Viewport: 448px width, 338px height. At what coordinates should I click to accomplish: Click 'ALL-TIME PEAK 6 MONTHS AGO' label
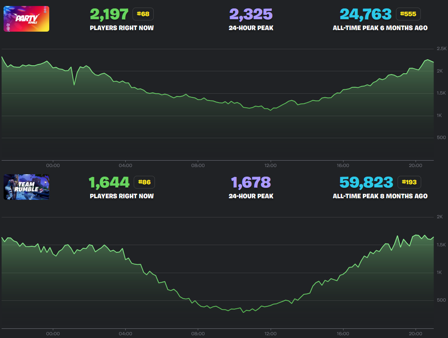(x=380, y=28)
